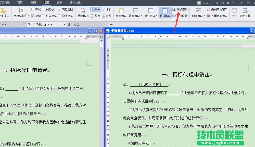
Task: Click the 重设位置 reset position icon
Action: point(181,15)
